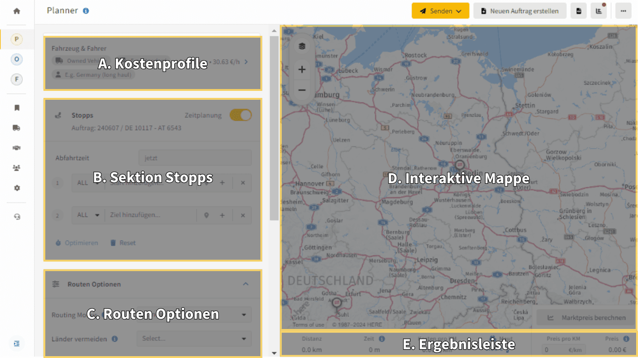Click the Optimieren link
Viewport: 638px width, 358px height.
[x=77, y=243]
